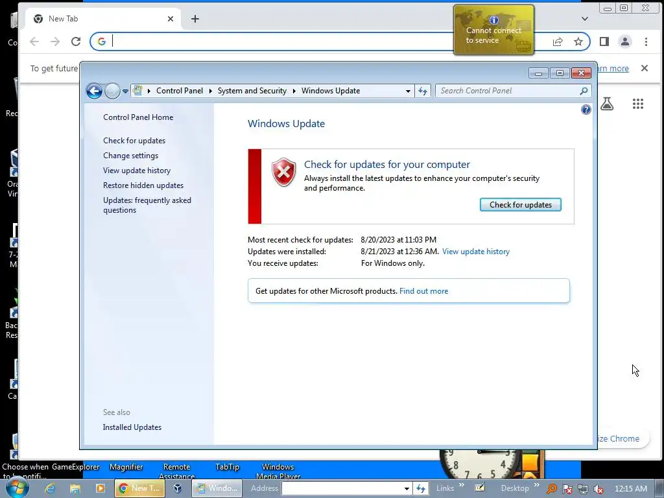Switch to Windows Update taskbar button
Screen dimensions: 664x498
tap(217, 488)
